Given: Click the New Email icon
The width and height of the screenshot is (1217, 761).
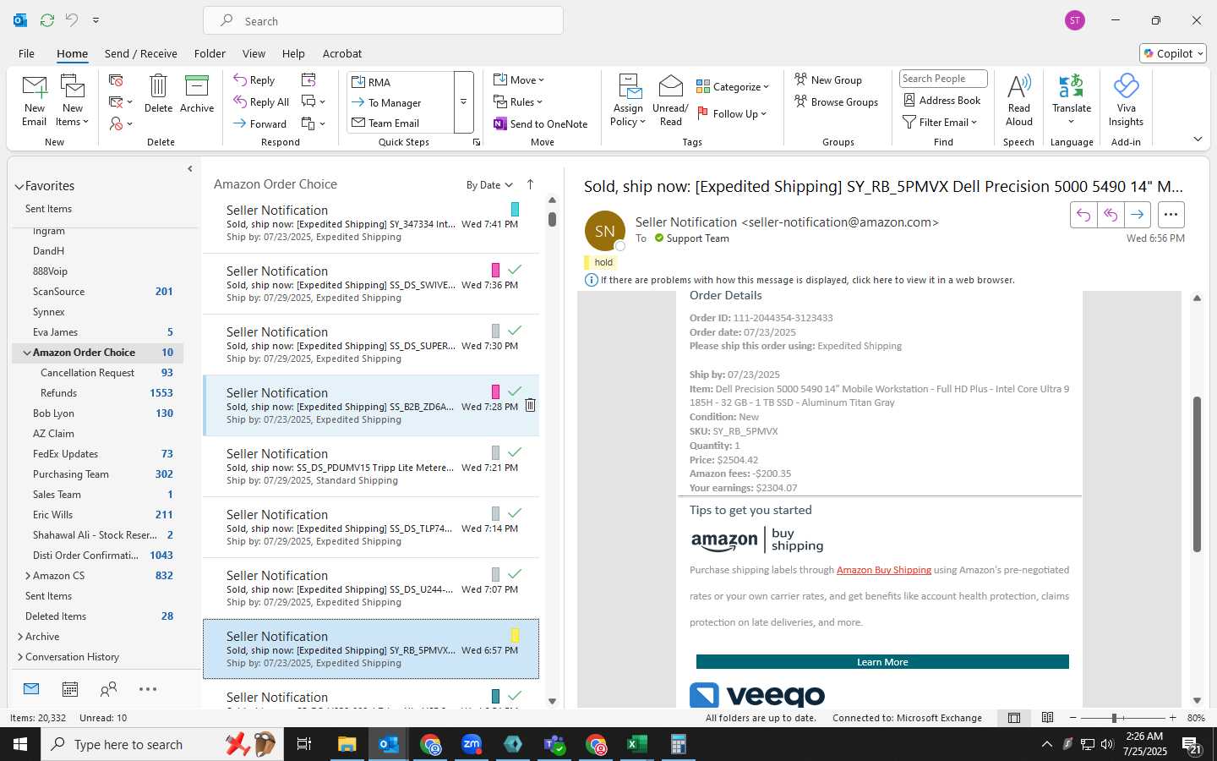Looking at the screenshot, I should (35, 101).
